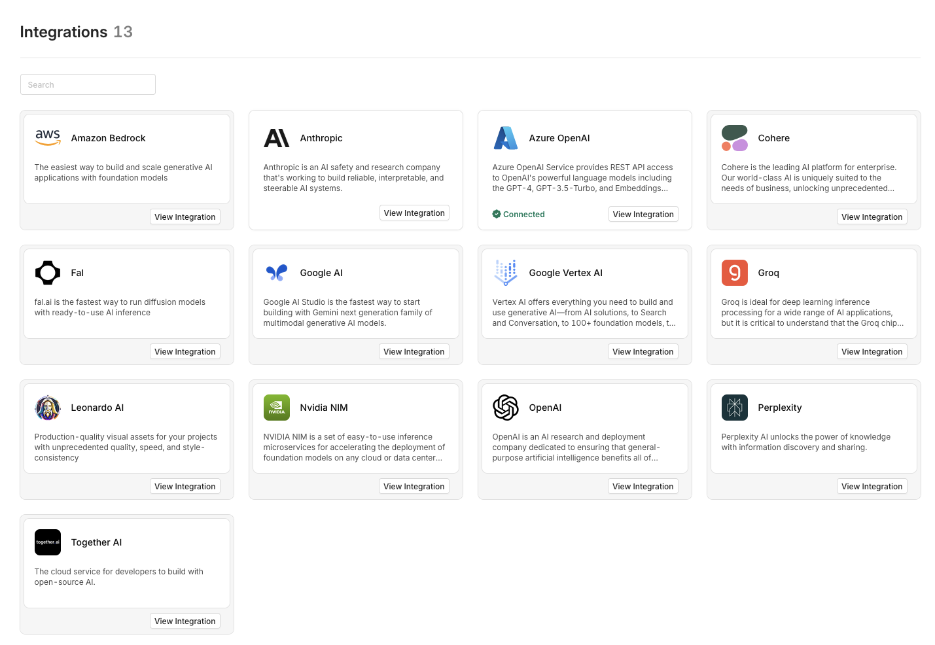Click the Anthropic logo icon
The image size is (935, 645).
[277, 138]
